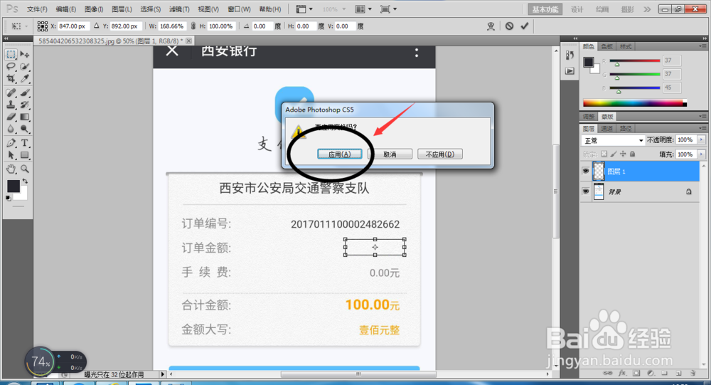Toggle visibility of 背景 layer
Image resolution: width=711 pixels, height=385 pixels.
pos(585,191)
